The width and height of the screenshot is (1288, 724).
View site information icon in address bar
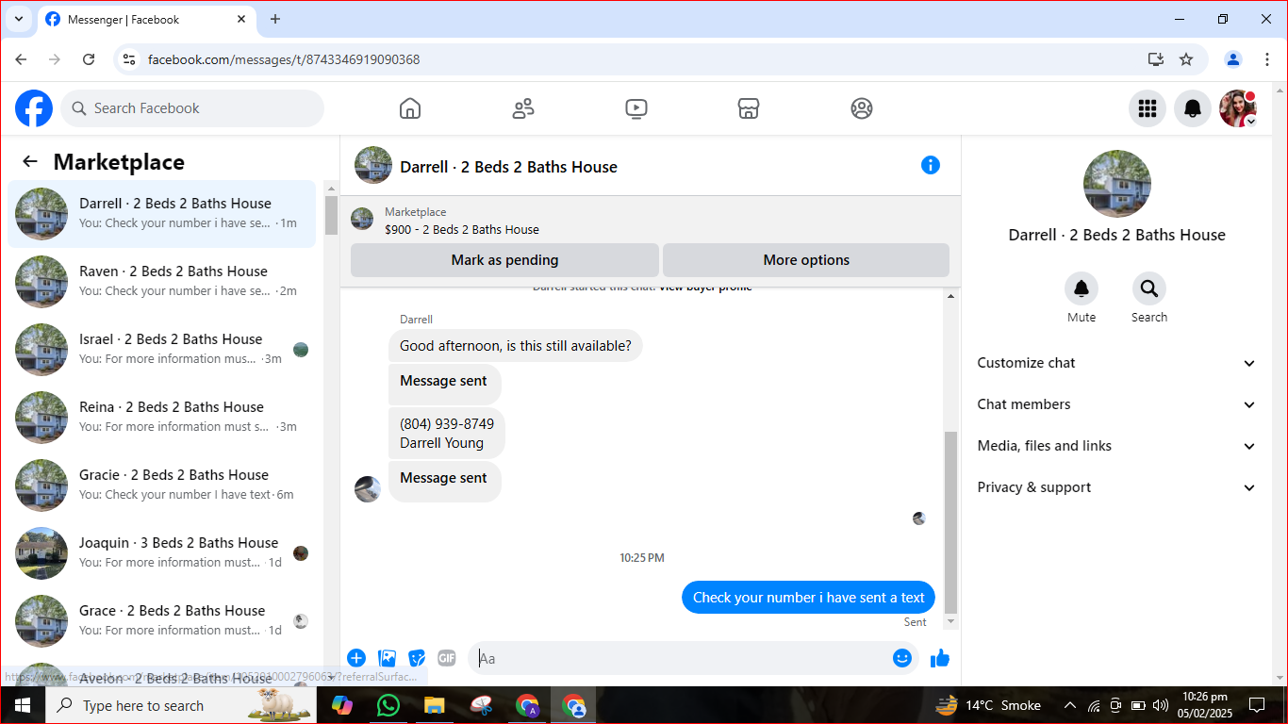point(130,59)
